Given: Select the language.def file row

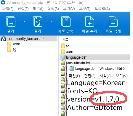Looking at the screenshot, I should click(95, 57).
